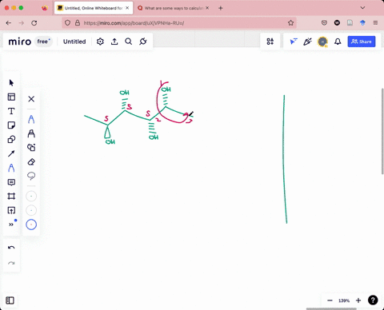Click the miro logo

20,42
